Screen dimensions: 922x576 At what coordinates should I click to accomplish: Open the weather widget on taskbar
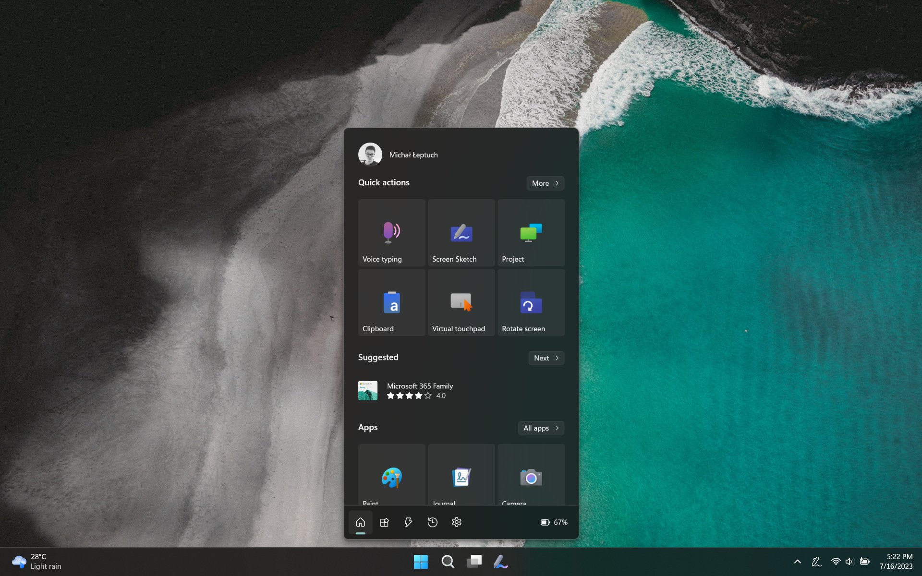point(37,562)
